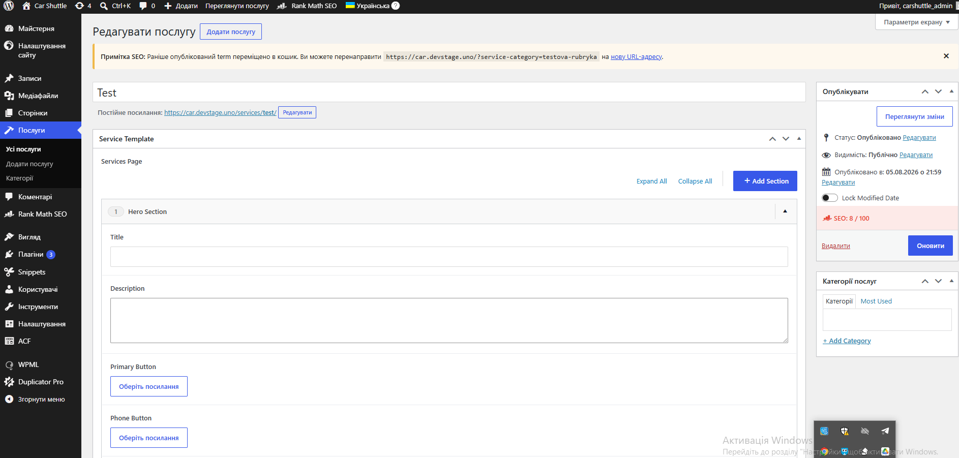Focus the Hero Section Title field

coord(449,257)
